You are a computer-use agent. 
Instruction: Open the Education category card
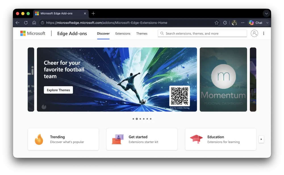point(221,139)
